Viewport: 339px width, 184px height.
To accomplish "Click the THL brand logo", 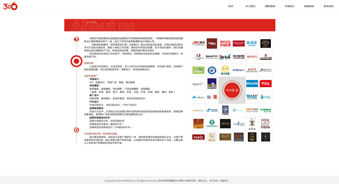I will (266, 97).
